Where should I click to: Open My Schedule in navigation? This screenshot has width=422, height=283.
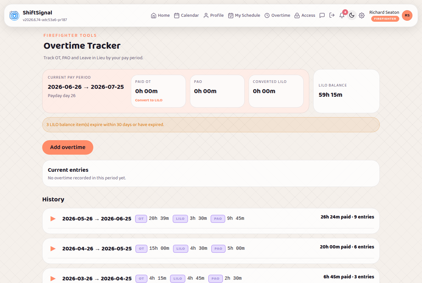(x=244, y=15)
